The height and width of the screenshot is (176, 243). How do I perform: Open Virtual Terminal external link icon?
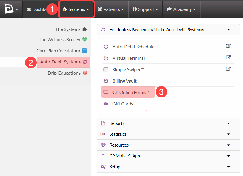[x=228, y=57]
